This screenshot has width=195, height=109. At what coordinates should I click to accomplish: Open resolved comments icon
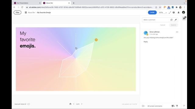pyautogui.click(x=173, y=106)
